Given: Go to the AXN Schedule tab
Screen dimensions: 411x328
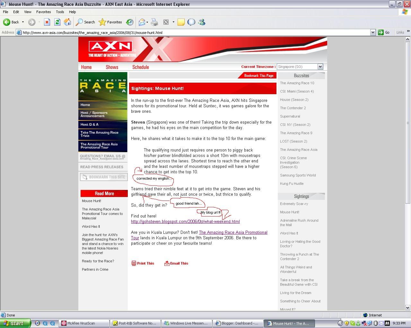Looking at the screenshot, I should (x=141, y=67).
